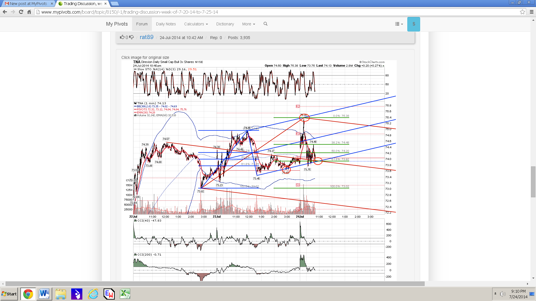Open Excel from the taskbar

tap(125, 294)
